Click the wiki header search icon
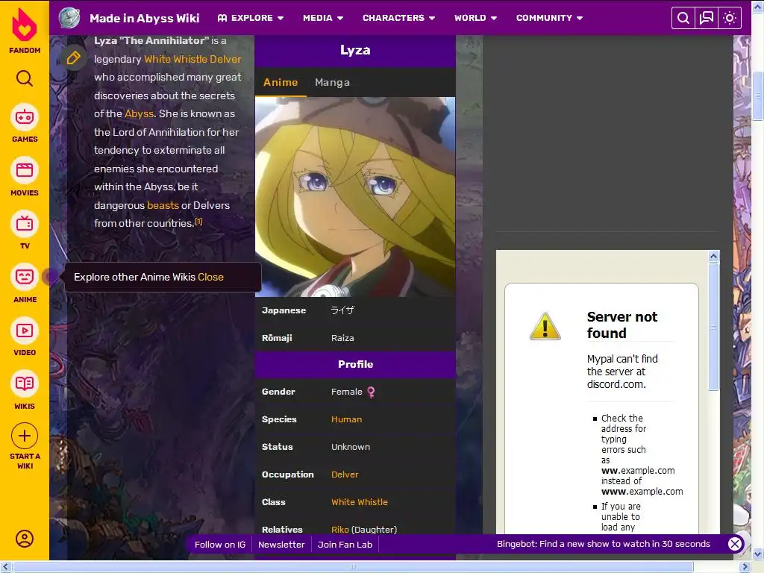The height and width of the screenshot is (573, 764). pyautogui.click(x=683, y=18)
